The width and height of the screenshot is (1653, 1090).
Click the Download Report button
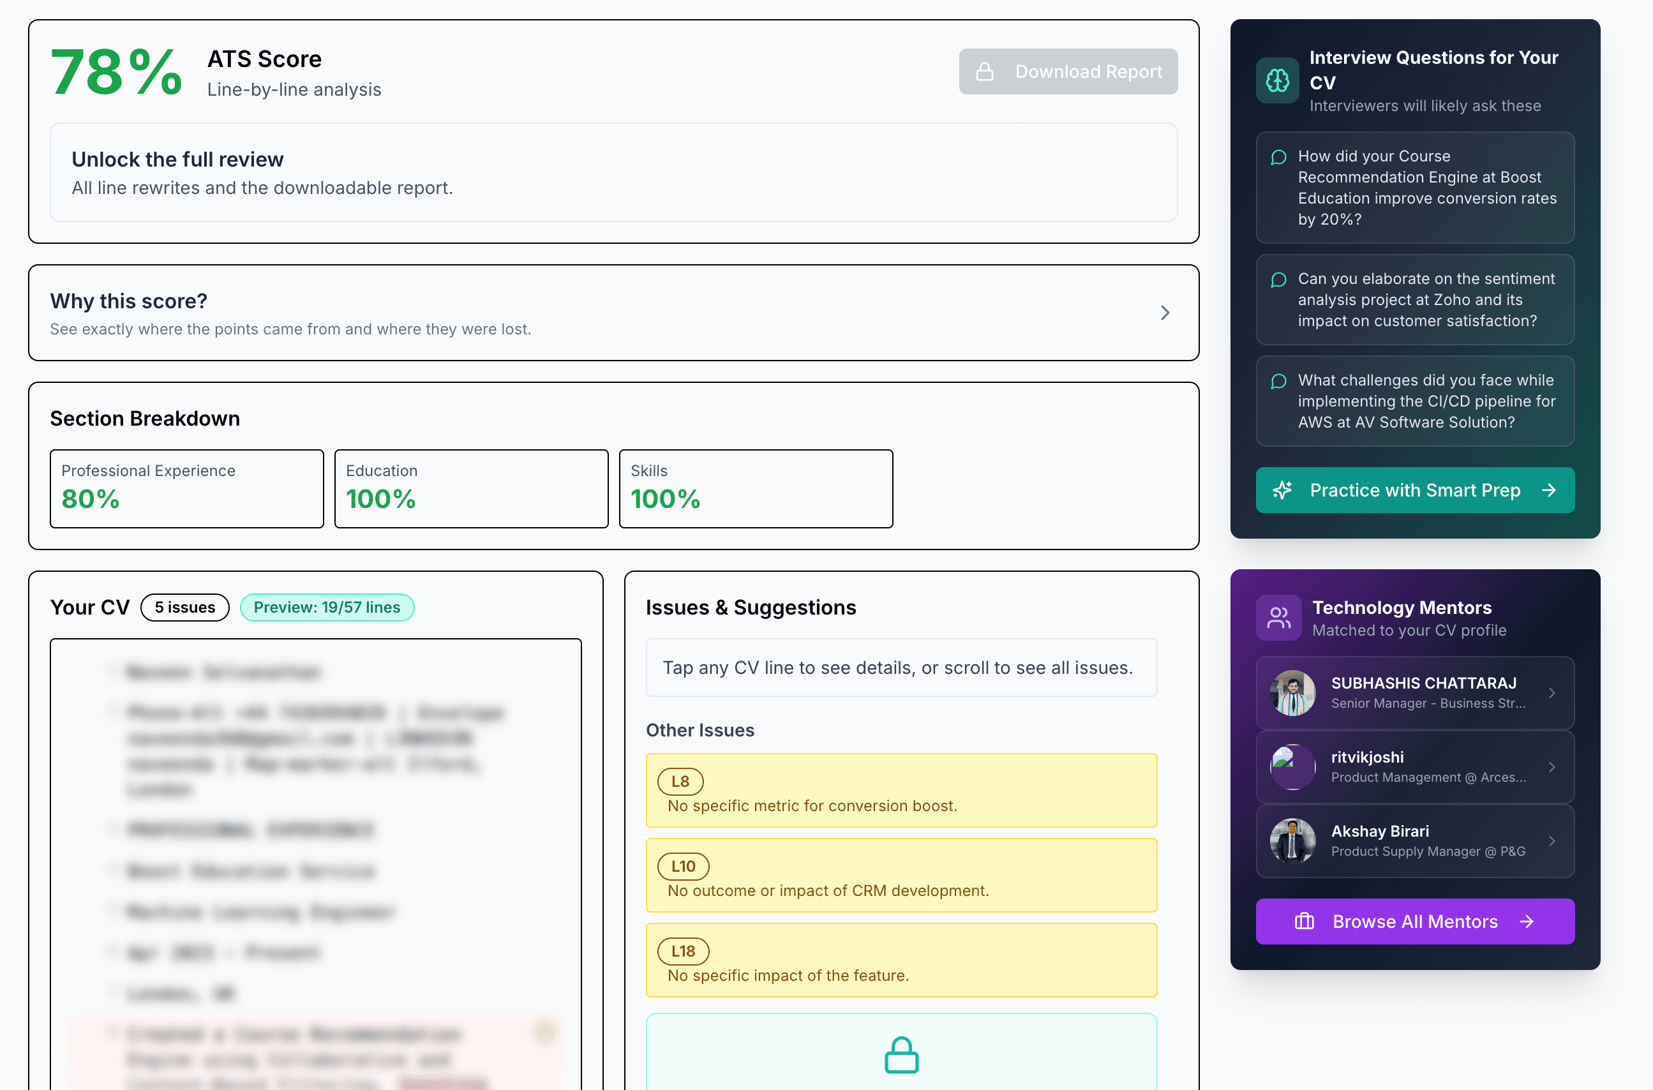[1068, 71]
